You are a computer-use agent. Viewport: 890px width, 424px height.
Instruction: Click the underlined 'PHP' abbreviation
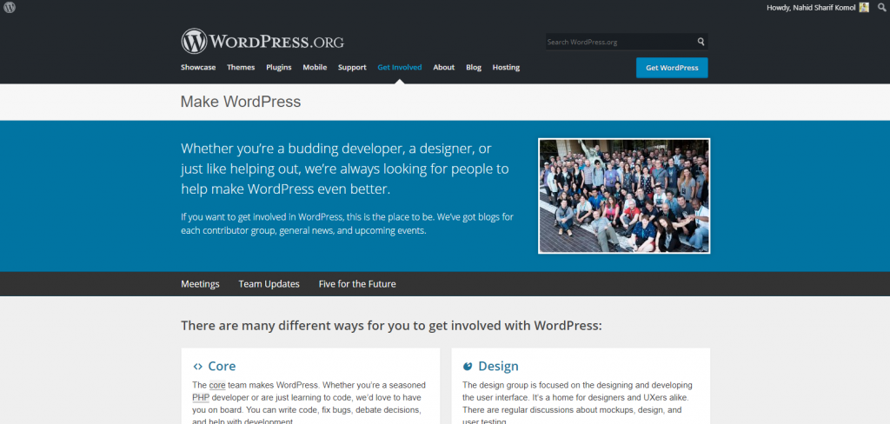click(201, 397)
